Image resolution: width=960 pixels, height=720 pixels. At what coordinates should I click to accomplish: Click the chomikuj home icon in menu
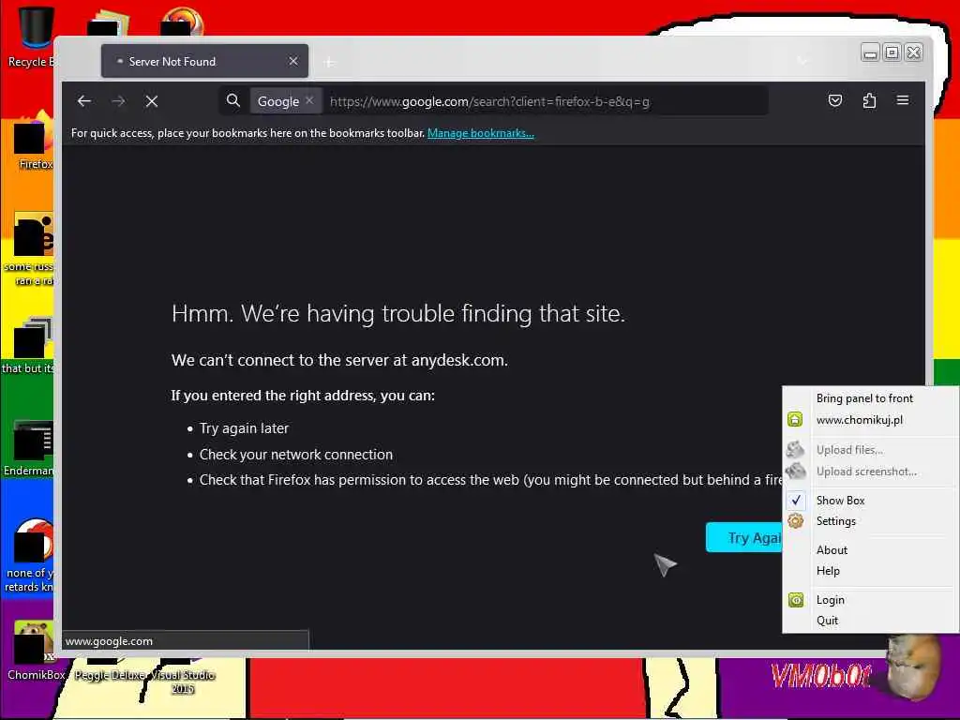click(795, 419)
